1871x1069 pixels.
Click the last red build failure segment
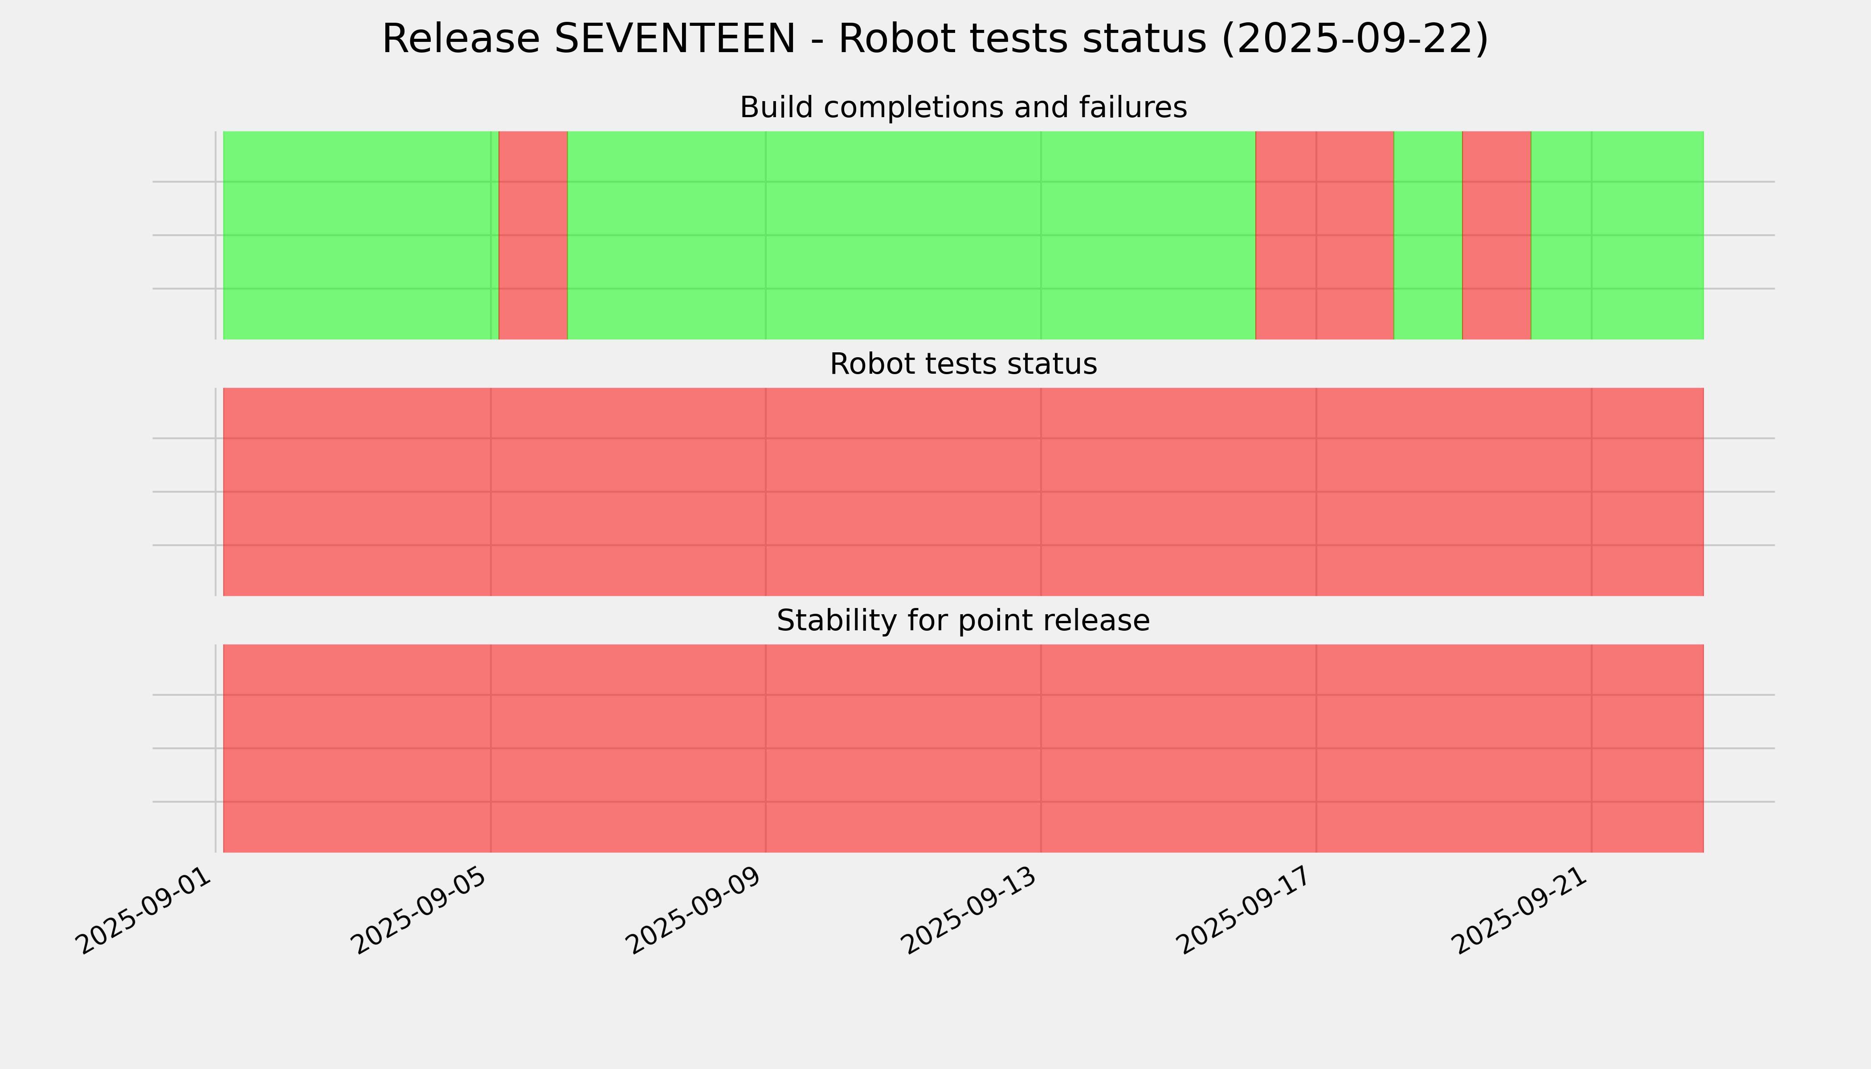(1496, 235)
